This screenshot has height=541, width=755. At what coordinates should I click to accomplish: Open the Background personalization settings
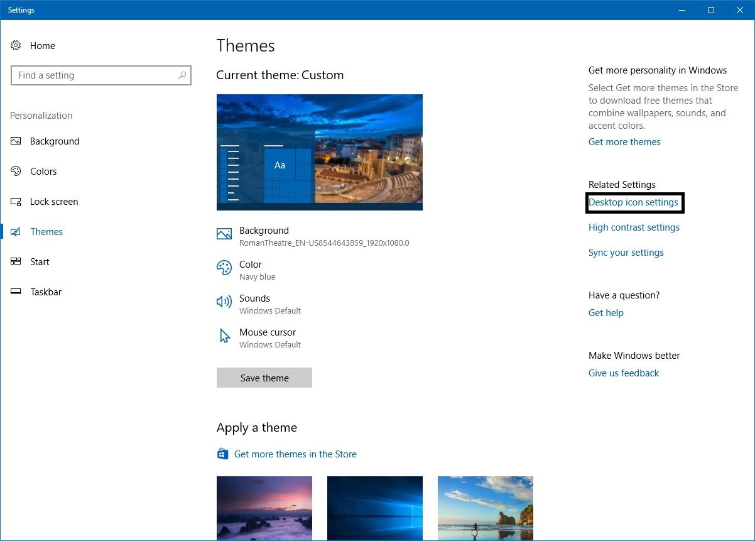(54, 141)
